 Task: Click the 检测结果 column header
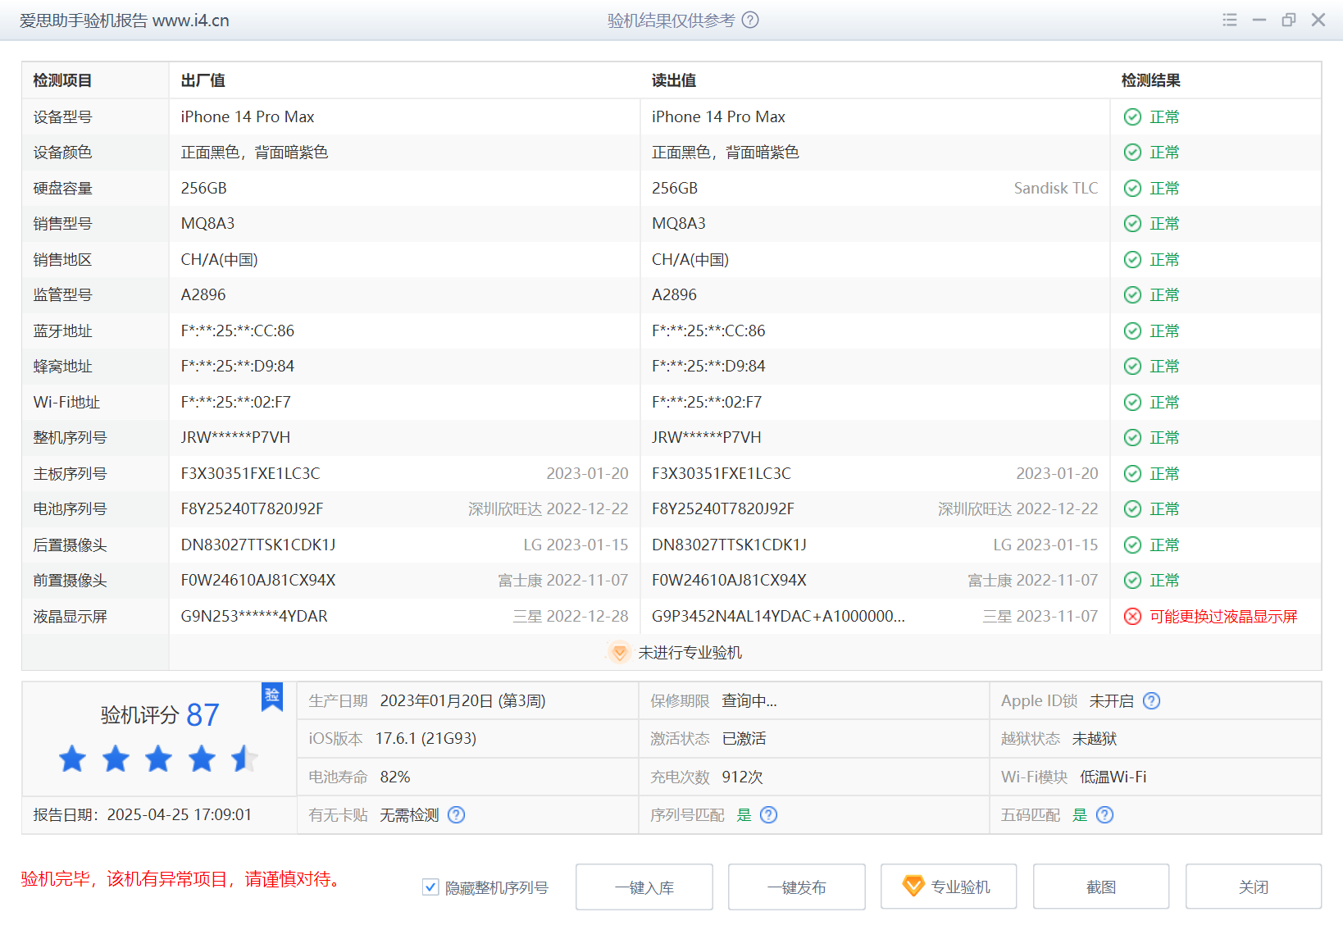(1151, 80)
